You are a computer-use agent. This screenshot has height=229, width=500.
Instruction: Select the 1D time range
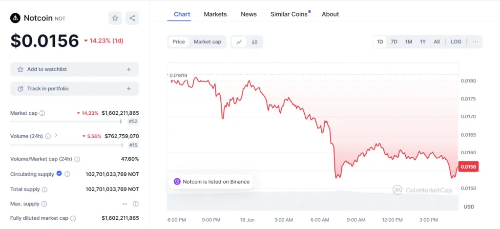pos(380,42)
